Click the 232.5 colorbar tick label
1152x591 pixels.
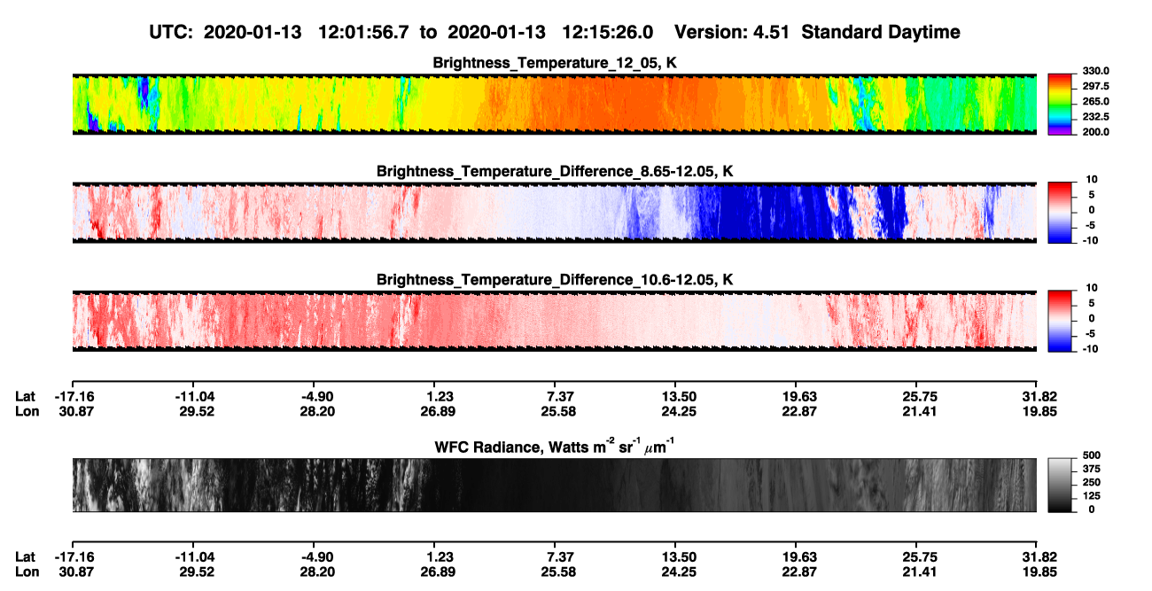tap(1095, 117)
